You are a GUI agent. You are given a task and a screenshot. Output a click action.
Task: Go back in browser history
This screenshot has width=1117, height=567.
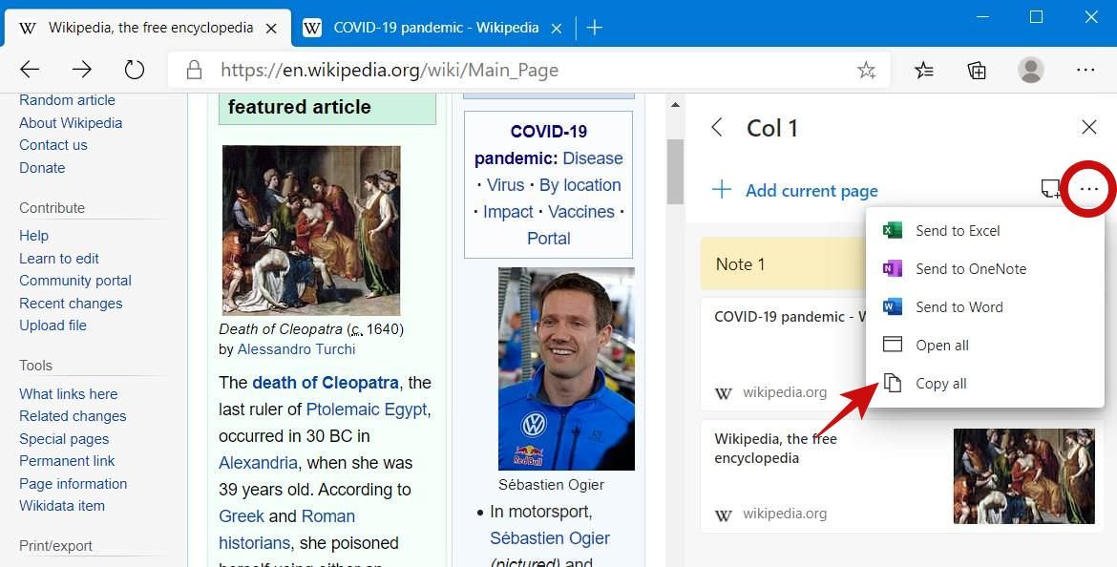(30, 69)
